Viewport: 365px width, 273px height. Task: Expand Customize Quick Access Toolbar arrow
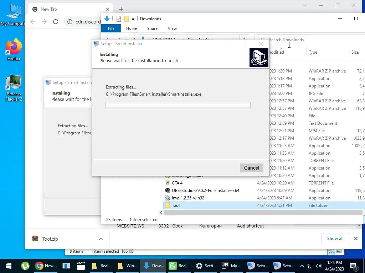133,19
